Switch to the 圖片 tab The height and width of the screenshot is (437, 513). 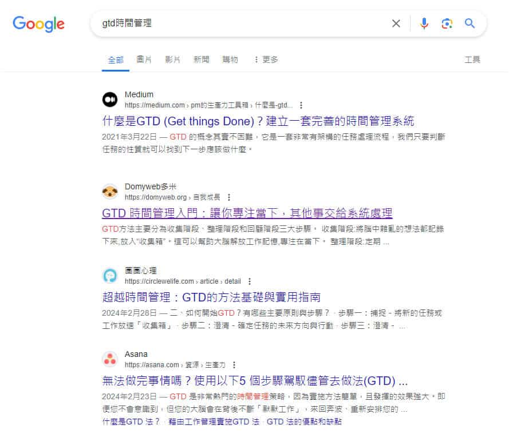(x=144, y=59)
